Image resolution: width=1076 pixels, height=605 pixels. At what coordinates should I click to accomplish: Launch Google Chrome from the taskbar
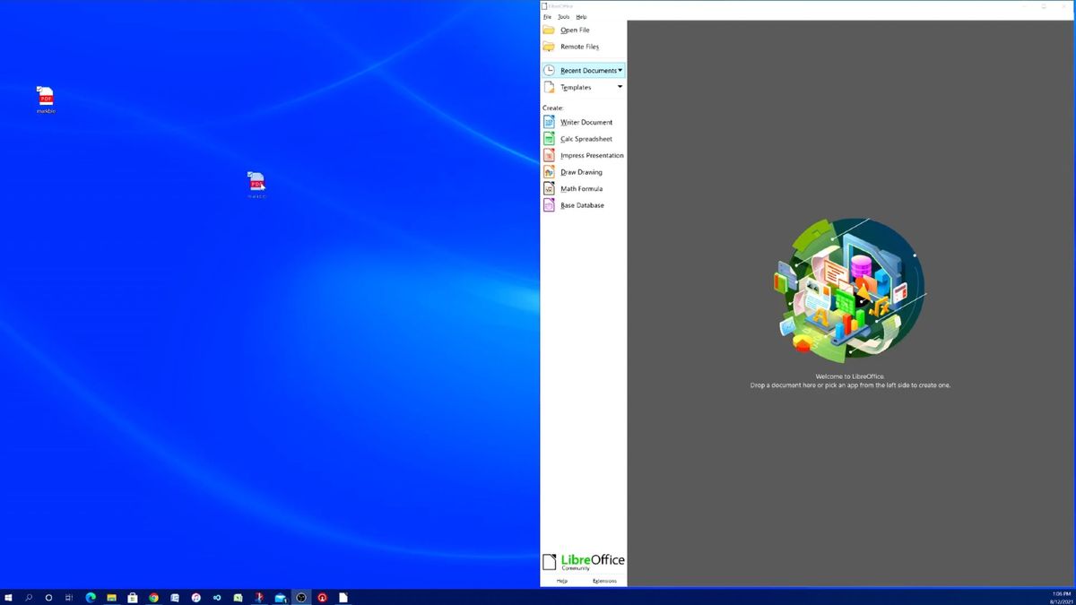154,597
